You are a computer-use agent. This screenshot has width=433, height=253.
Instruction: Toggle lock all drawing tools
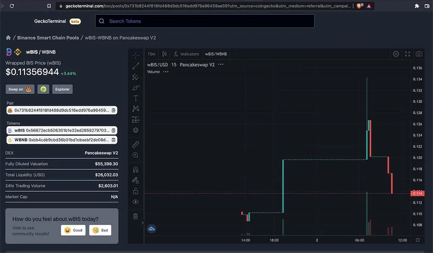[x=136, y=191]
